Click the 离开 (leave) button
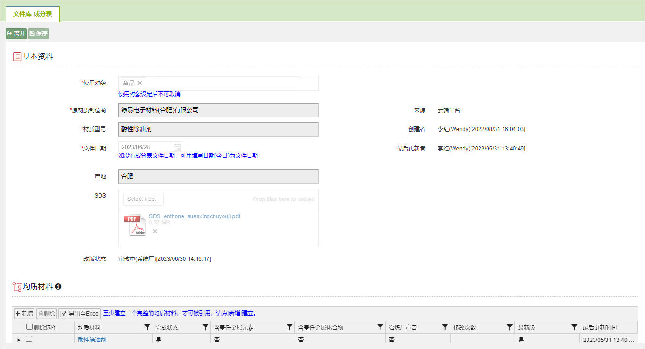 (16, 33)
